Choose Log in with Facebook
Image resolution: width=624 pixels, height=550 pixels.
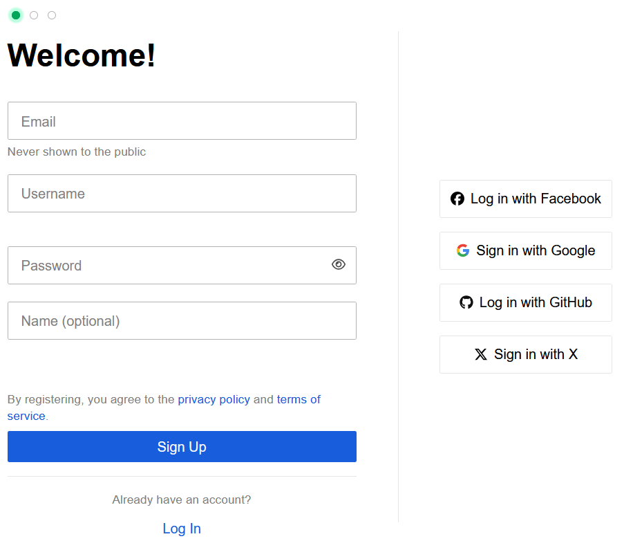pos(526,199)
